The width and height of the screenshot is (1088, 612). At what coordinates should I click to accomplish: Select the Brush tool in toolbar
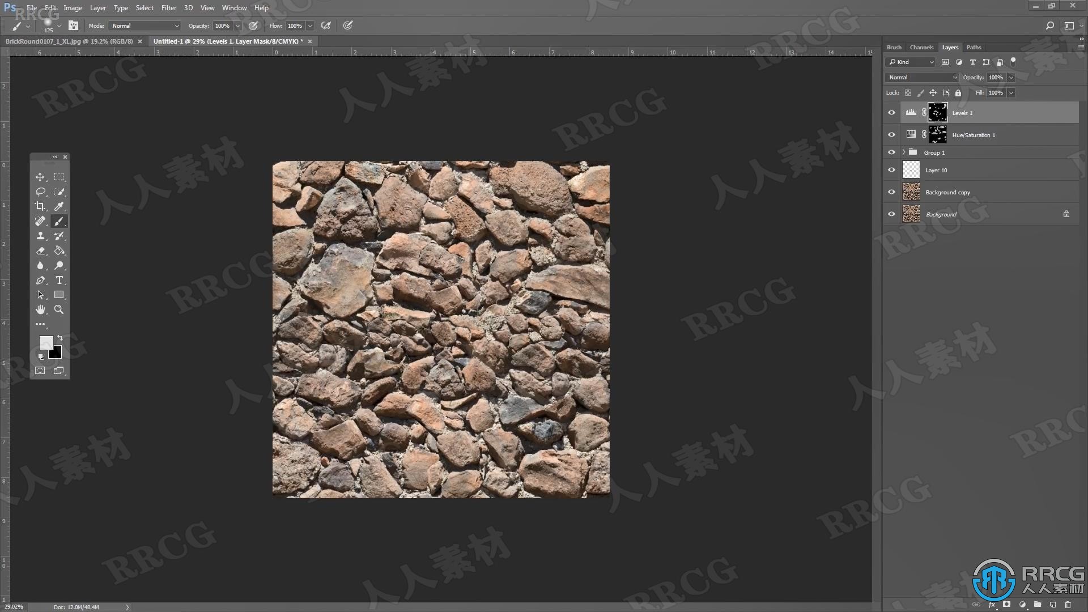point(59,221)
